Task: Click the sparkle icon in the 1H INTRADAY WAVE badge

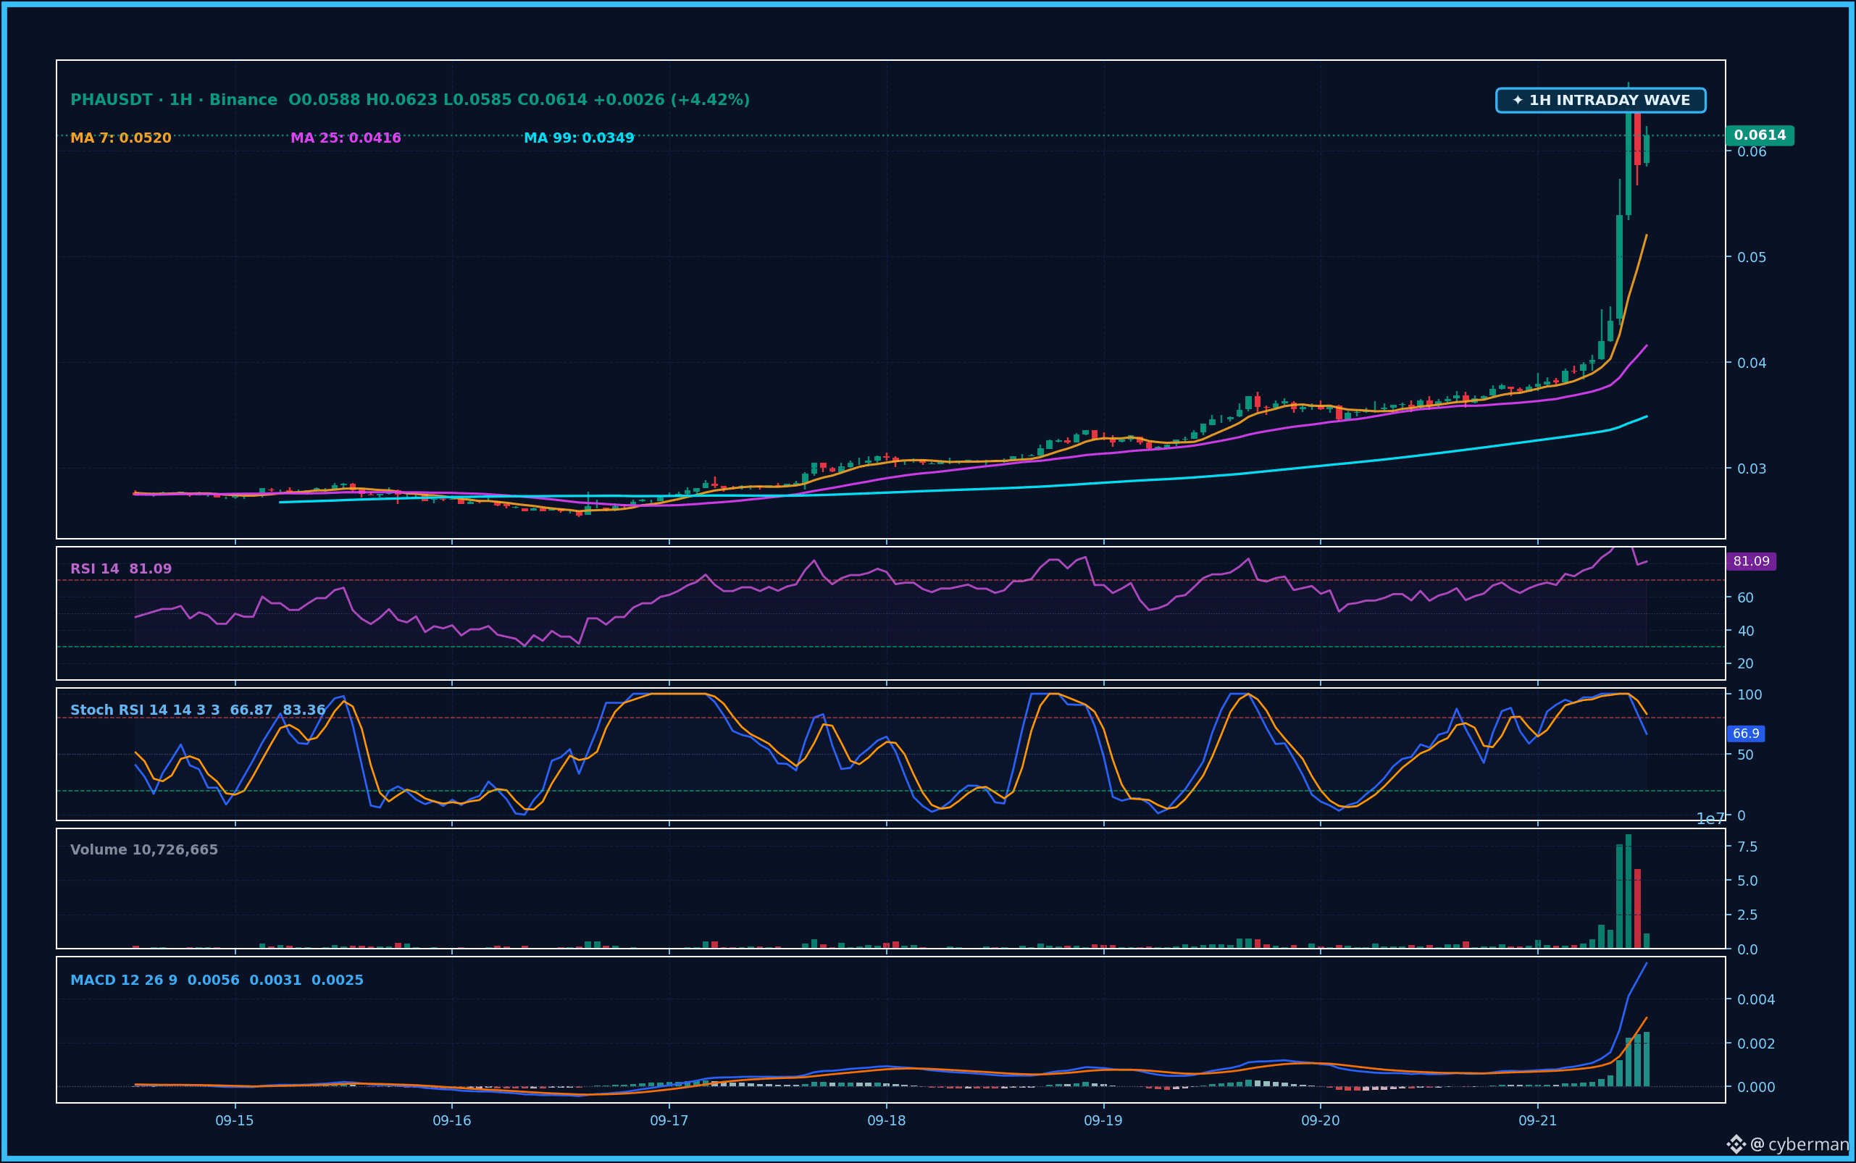Action: pos(1518,101)
